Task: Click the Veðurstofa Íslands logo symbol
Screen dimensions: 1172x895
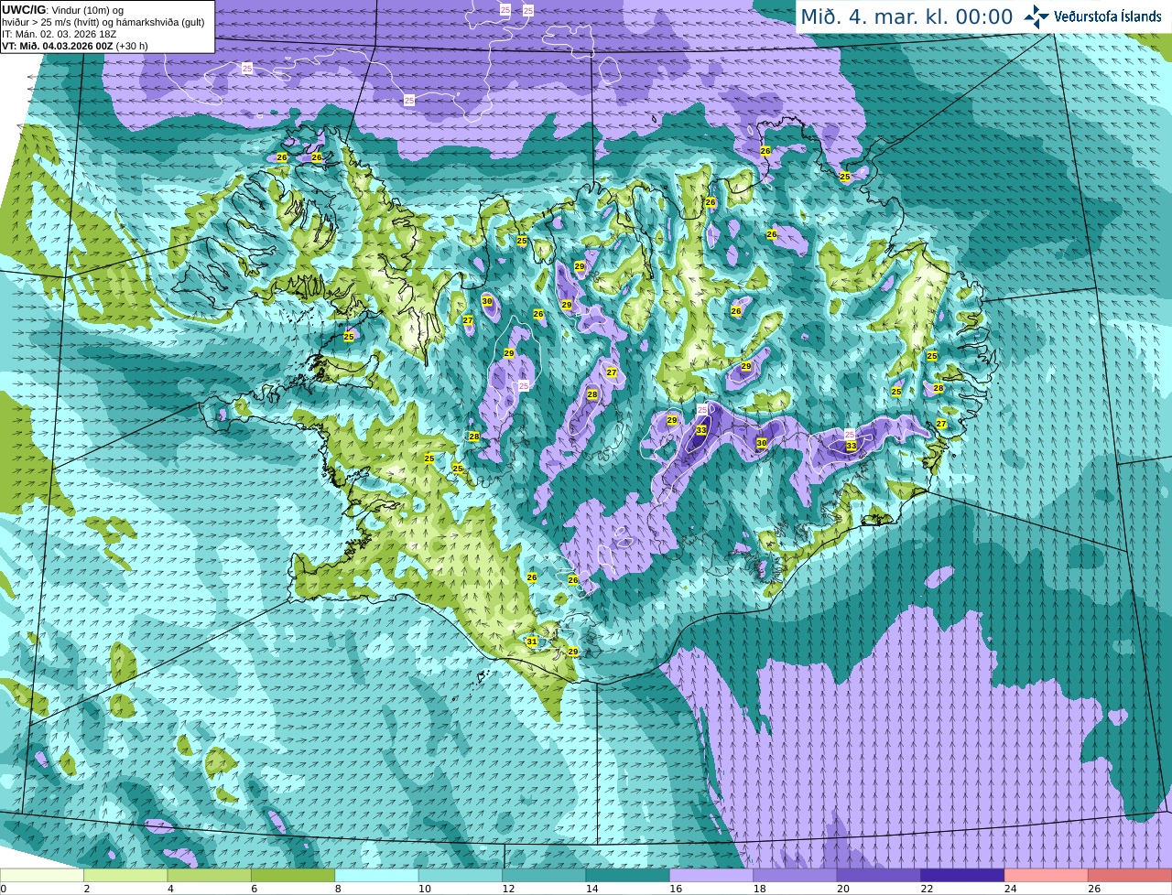Action: click(x=1036, y=16)
